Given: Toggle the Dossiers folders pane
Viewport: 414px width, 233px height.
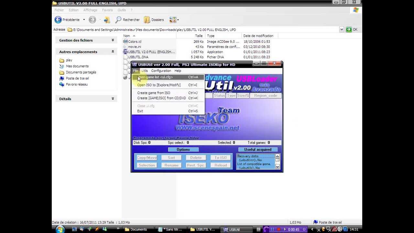Looking at the screenshot, I should click(x=154, y=20).
